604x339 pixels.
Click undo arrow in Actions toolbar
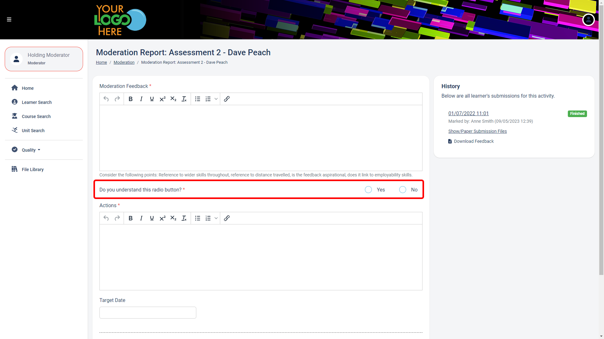coord(106,218)
